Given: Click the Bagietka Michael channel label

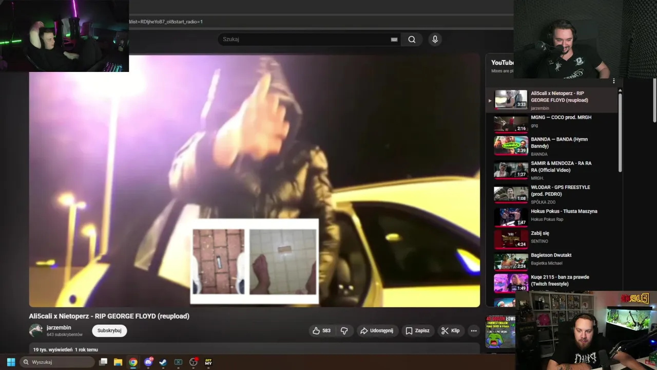Looking at the screenshot, I should [x=547, y=263].
